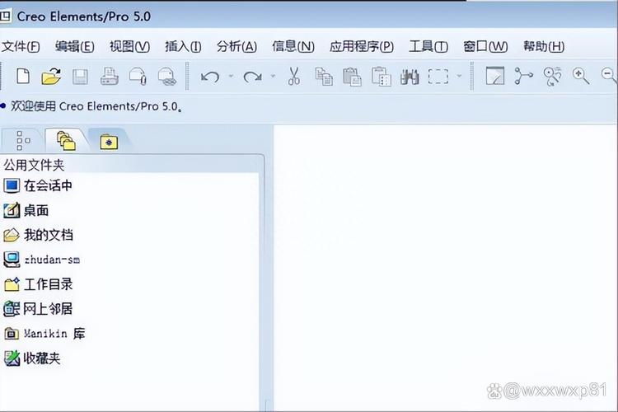Open the 信息(N) menu
618x412 pixels.
[293, 46]
